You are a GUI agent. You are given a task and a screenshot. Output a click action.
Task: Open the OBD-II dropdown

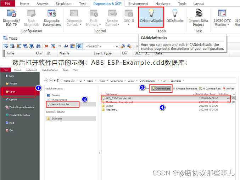[x=129, y=18]
